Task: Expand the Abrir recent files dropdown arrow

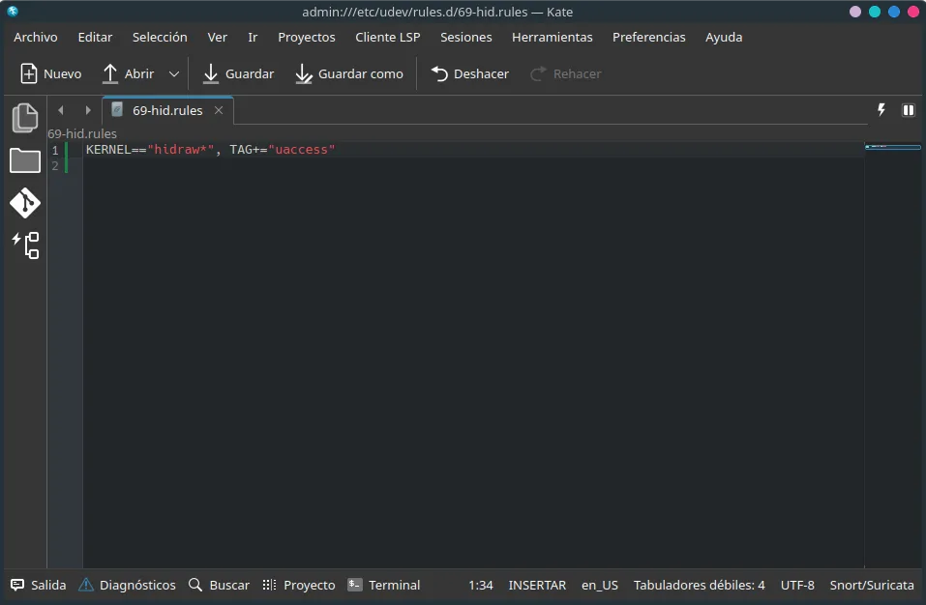Action: click(173, 73)
